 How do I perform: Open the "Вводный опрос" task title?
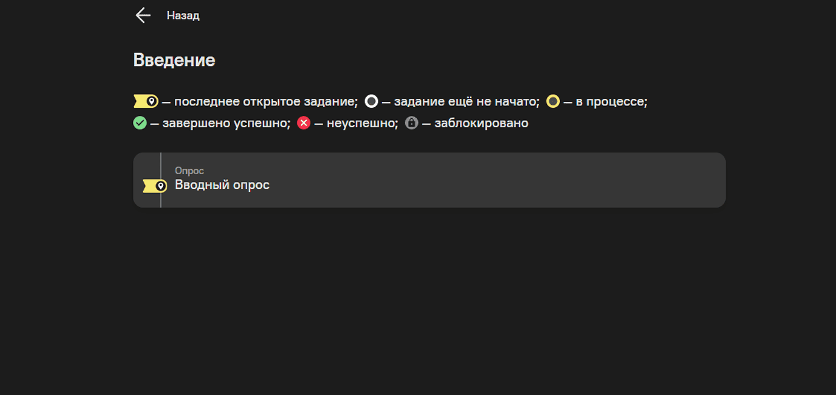click(x=222, y=185)
